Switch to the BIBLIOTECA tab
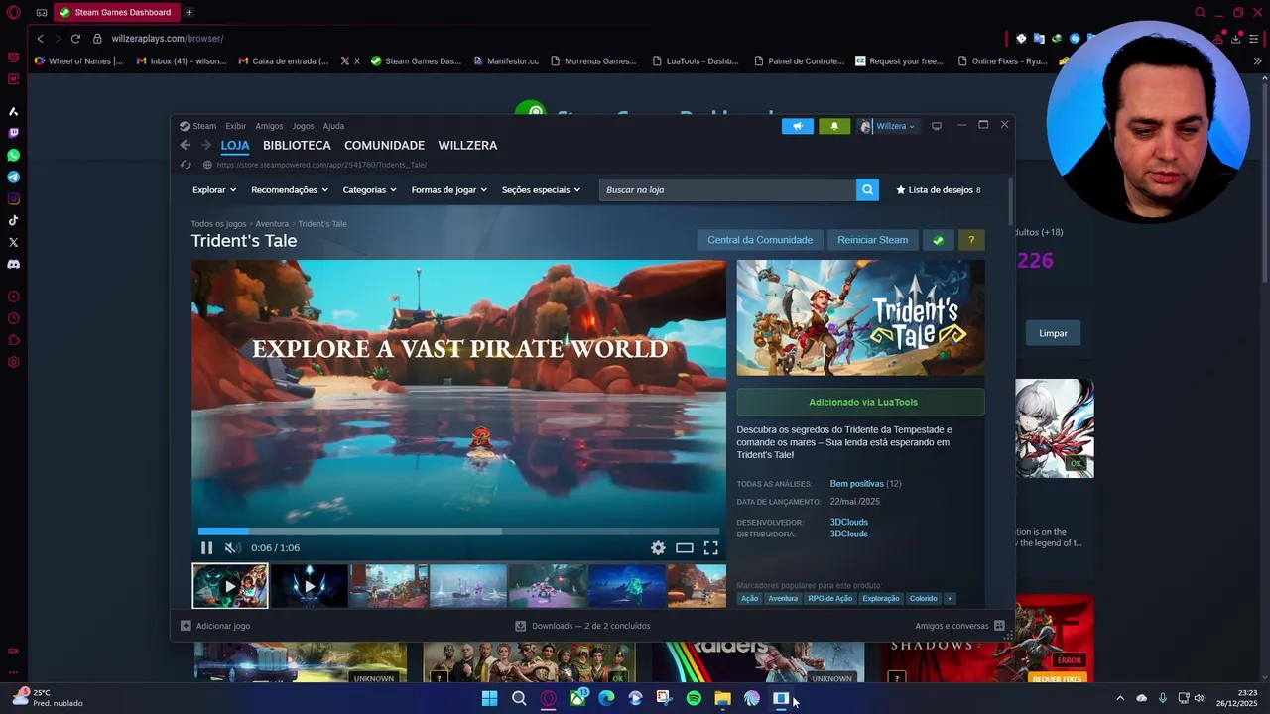Viewport: 1270px width, 714px height. [x=297, y=145]
